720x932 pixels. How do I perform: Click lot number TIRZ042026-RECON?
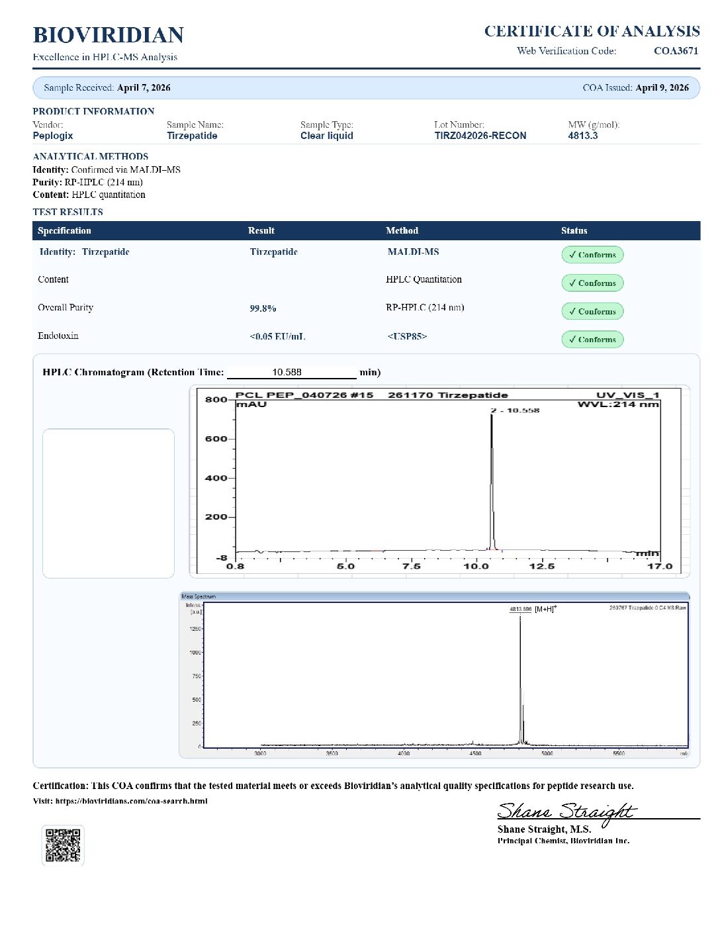point(480,136)
